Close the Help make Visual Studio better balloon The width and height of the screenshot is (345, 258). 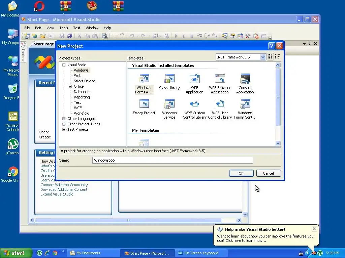pos(314,229)
